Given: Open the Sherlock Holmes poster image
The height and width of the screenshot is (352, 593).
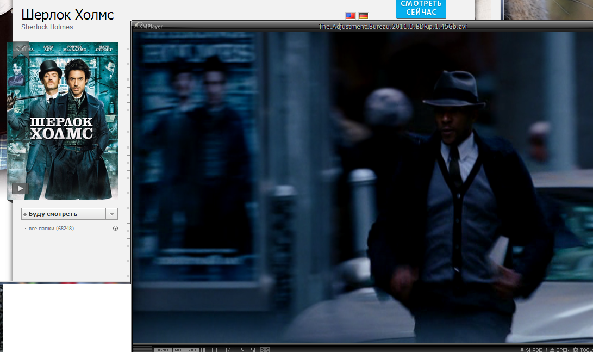Looking at the screenshot, I should (63, 121).
